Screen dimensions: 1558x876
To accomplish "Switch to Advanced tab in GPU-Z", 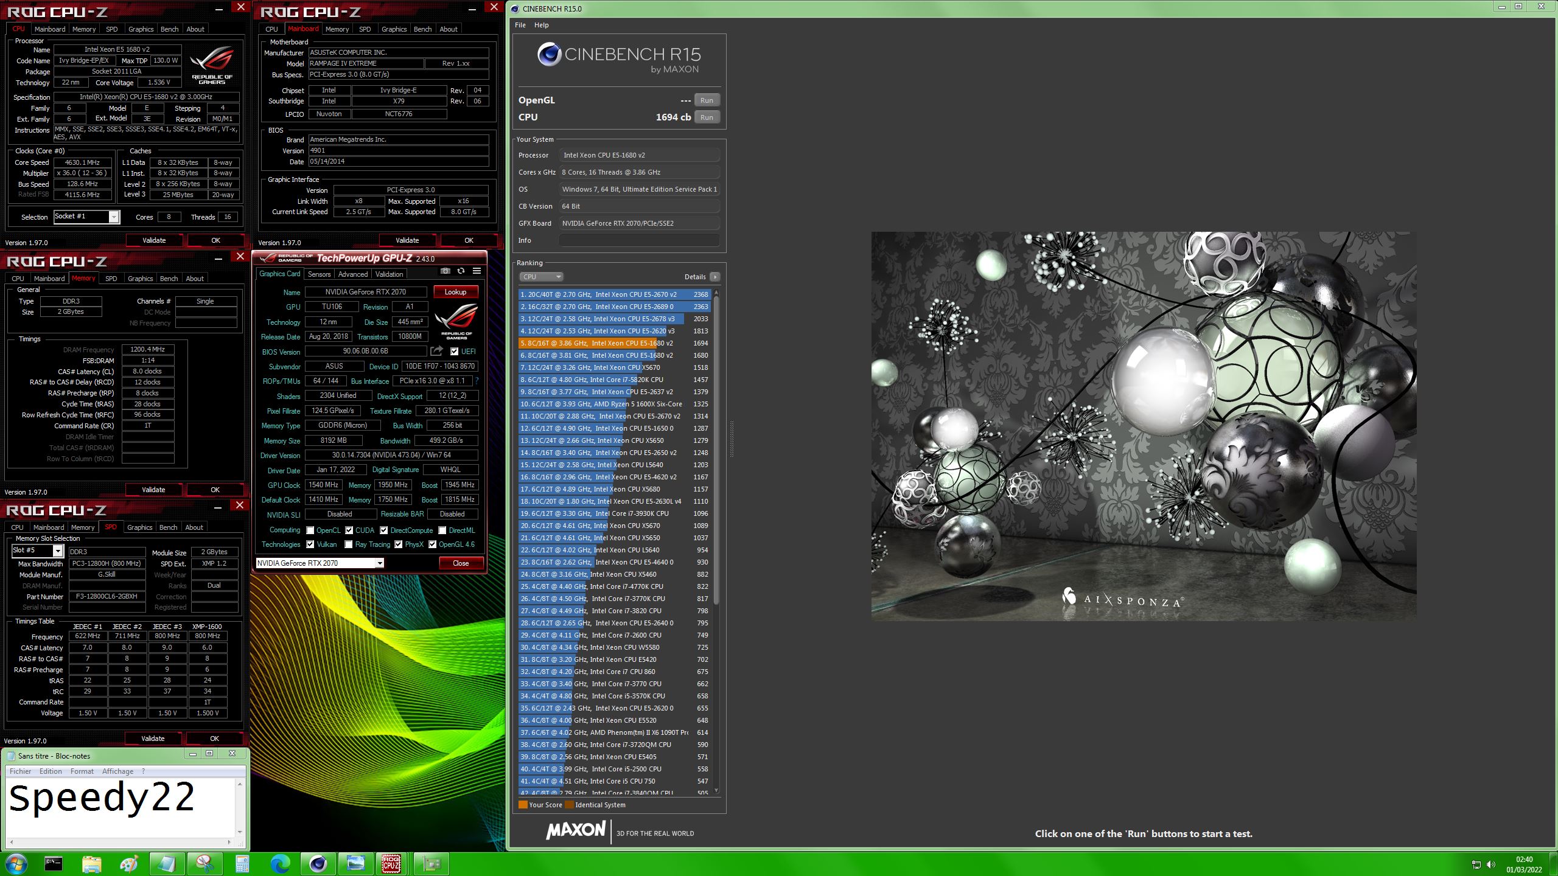I will click(352, 274).
